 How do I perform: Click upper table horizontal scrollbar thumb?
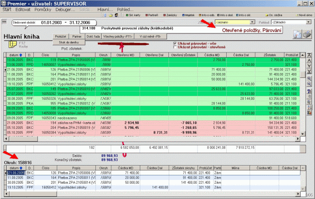23,138
